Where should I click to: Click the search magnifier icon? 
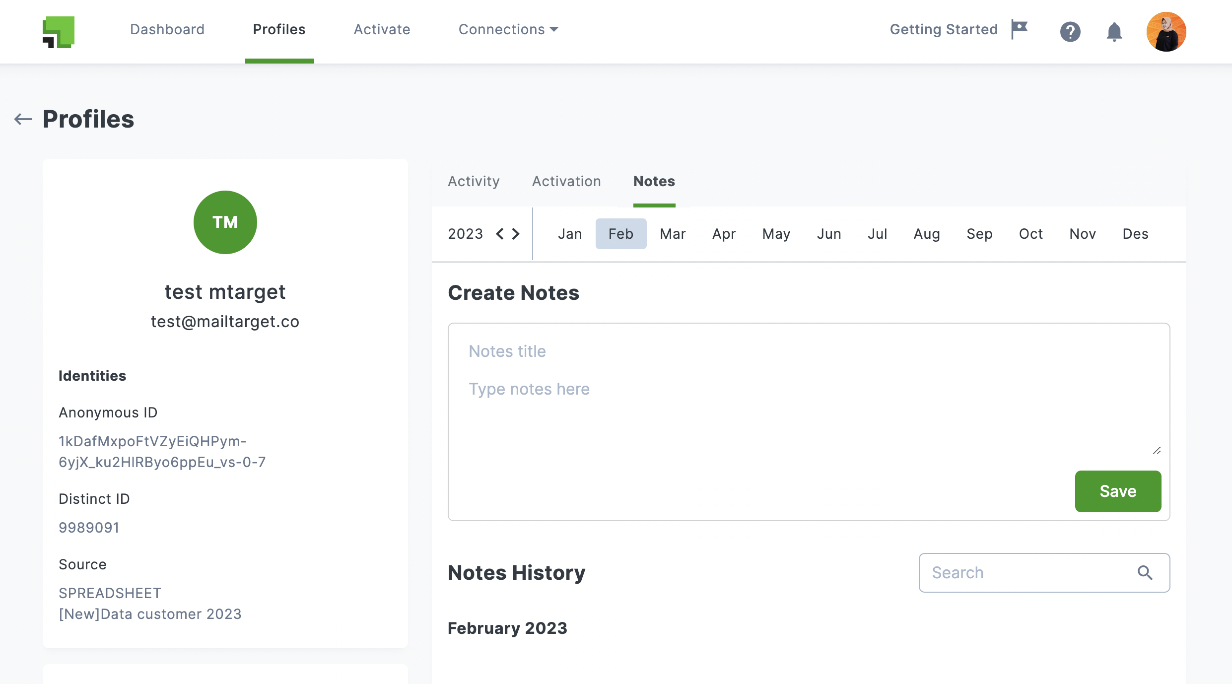click(1146, 572)
